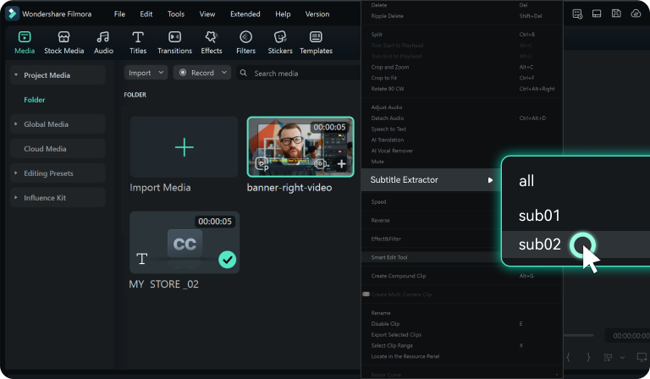Open the Templates panel
650x379 pixels.
click(x=316, y=42)
